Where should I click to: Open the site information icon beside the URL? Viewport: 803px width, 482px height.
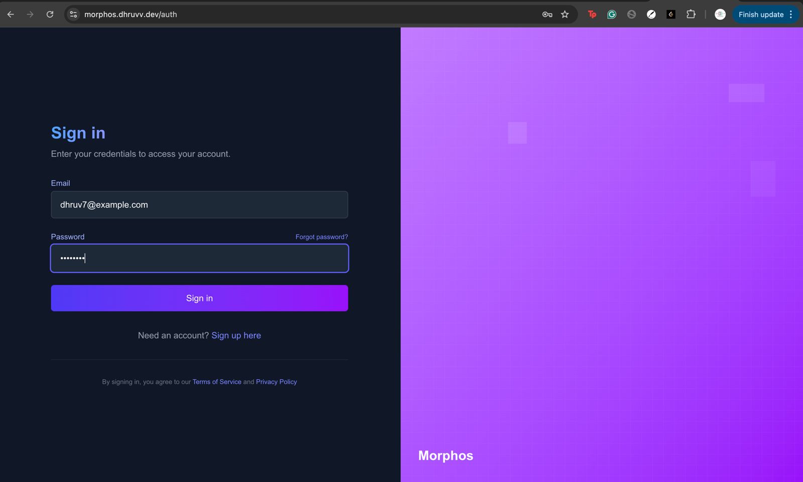point(73,15)
